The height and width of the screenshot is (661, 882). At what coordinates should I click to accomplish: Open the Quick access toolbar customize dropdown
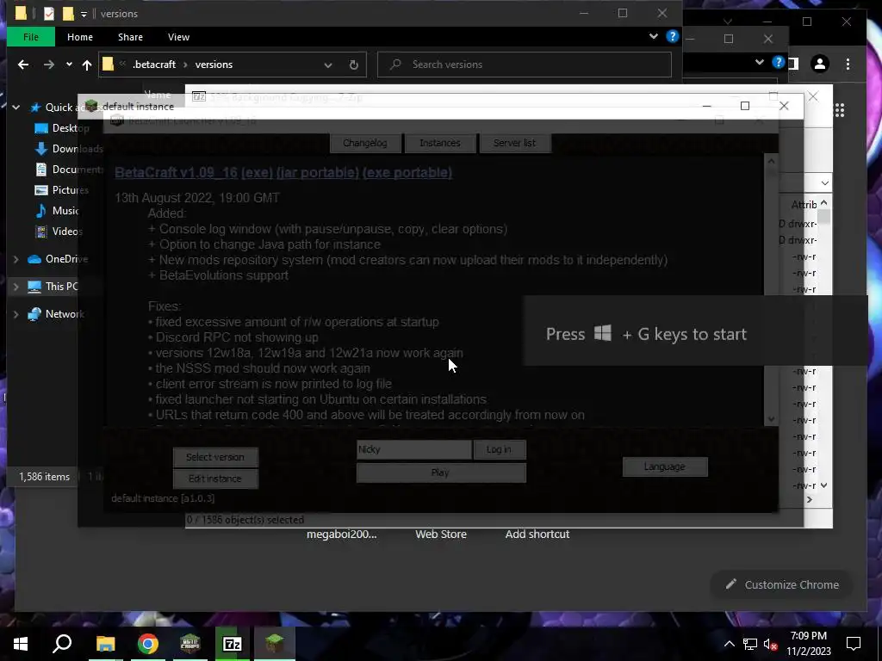(x=84, y=14)
